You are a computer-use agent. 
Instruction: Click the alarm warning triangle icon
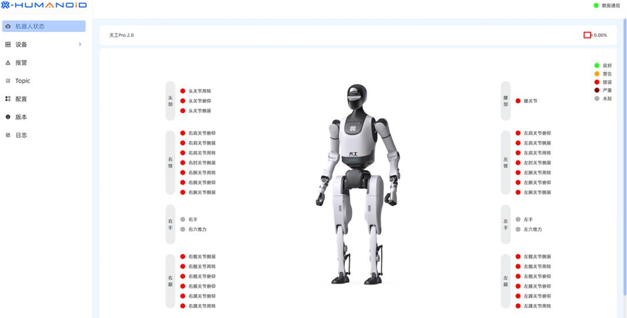[8, 63]
